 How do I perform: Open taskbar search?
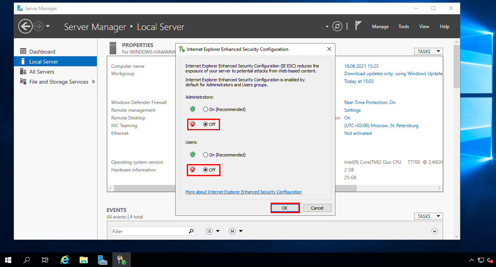(x=27, y=260)
